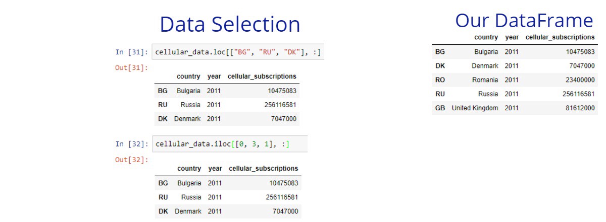Viewport: 606px width, 222px height.
Task: Click country header in Out[31] table
Action: [188, 77]
